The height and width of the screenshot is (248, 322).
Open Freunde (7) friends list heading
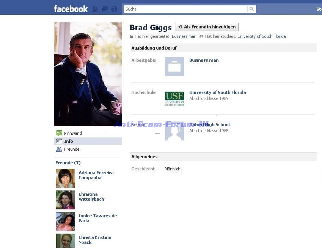tap(68, 163)
